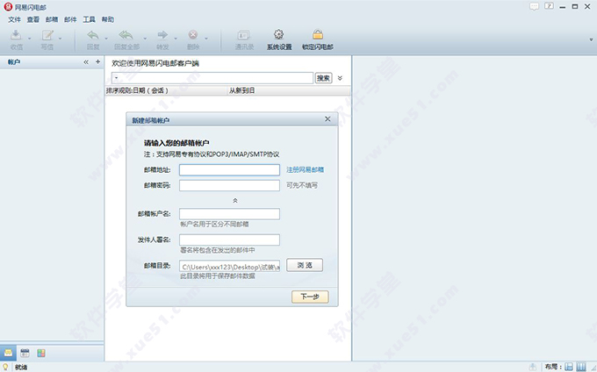Open the 帮助 menu

108,19
